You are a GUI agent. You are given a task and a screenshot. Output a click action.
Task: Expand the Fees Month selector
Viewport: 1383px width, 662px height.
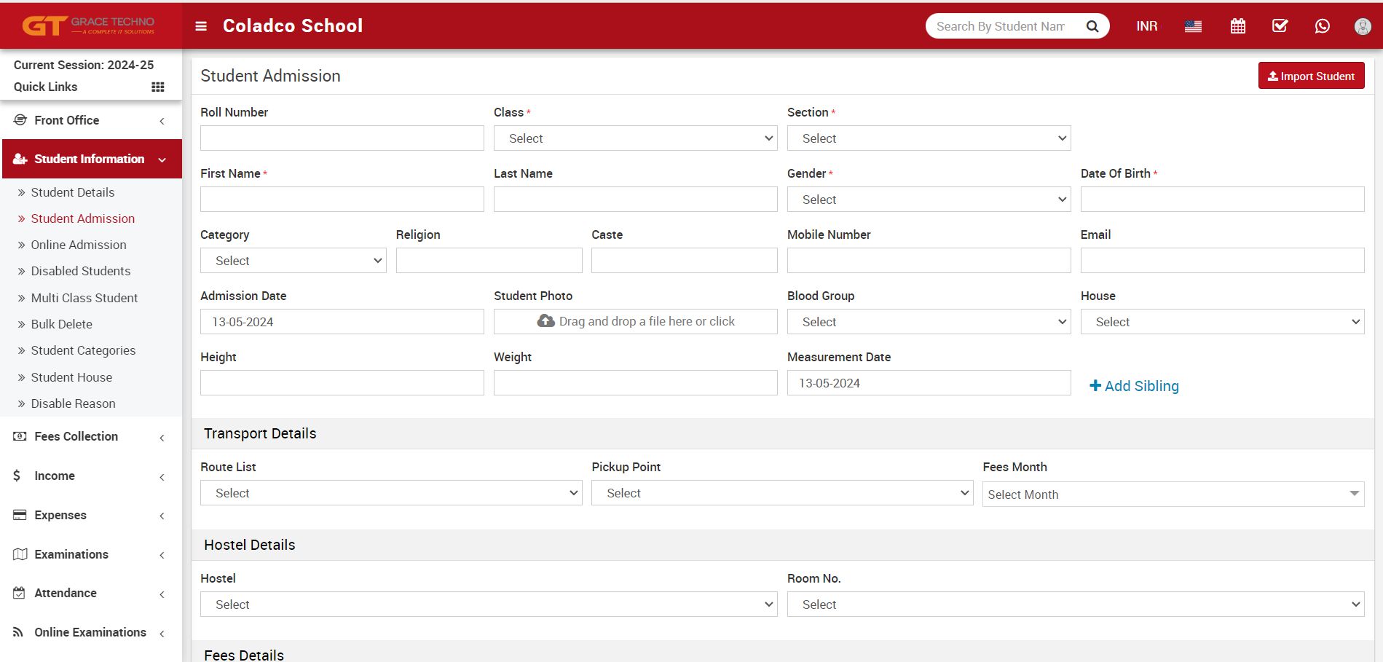coord(1172,494)
